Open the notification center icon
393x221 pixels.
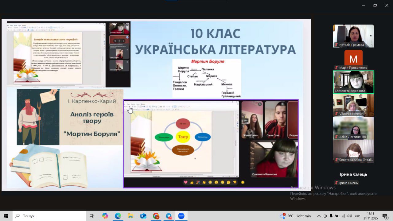(385, 216)
